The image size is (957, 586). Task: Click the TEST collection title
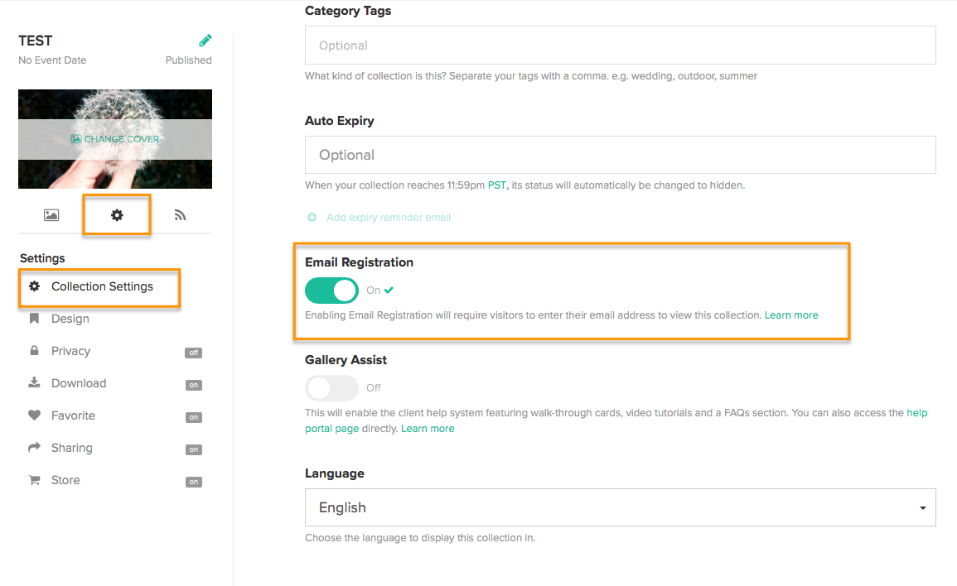click(x=36, y=41)
